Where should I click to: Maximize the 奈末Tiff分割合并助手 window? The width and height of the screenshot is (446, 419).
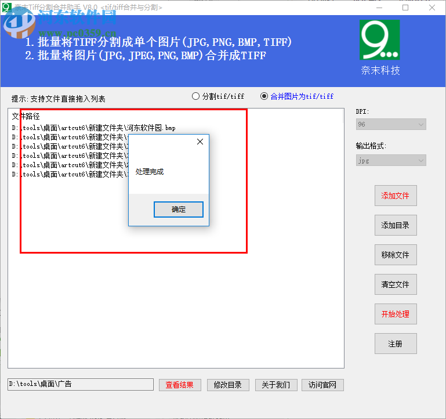405,8
